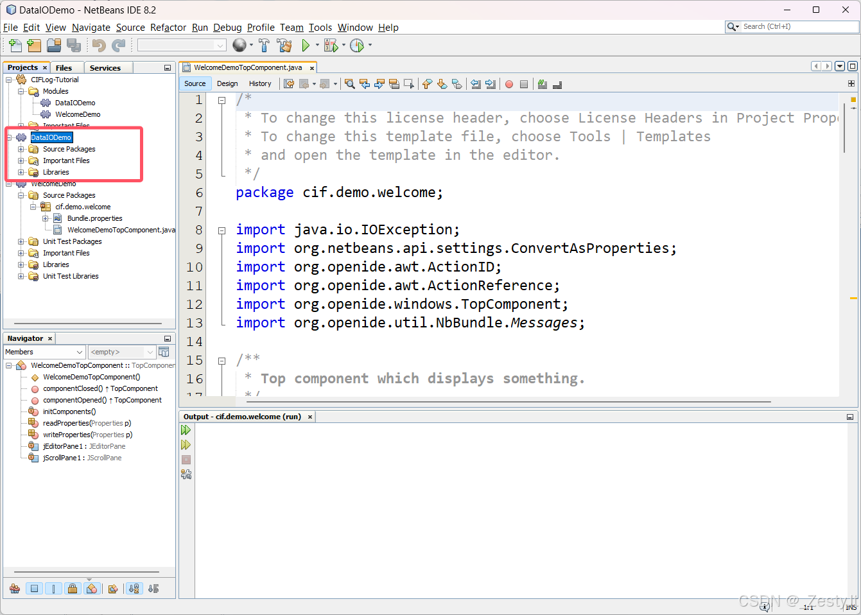Click the Build Project hammer icon

[x=265, y=45]
